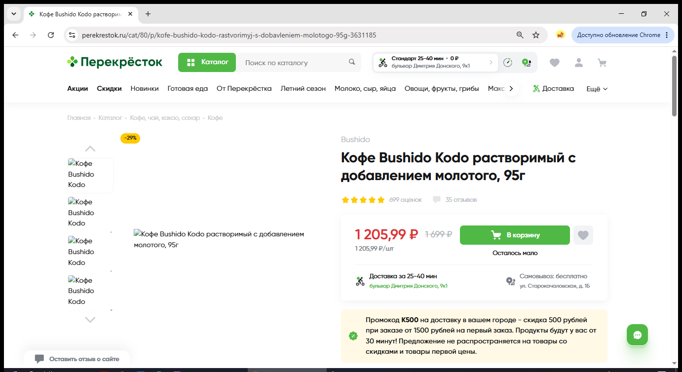682x372 pixels.
Task: Click the search magnifier icon in catalog search
Action: coord(352,62)
